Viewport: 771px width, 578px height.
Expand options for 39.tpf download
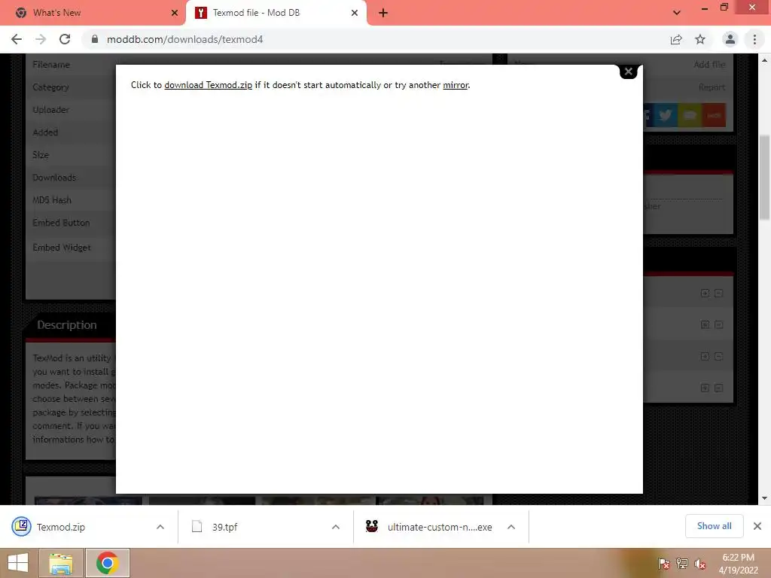coord(336,527)
